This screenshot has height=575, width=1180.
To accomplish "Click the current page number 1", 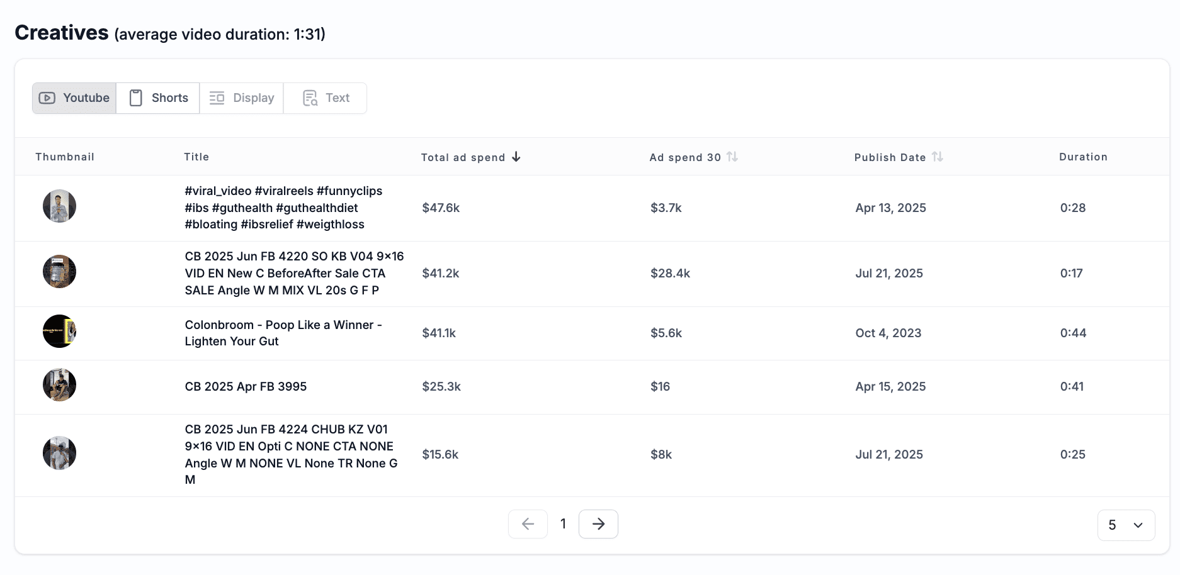I will [x=563, y=524].
